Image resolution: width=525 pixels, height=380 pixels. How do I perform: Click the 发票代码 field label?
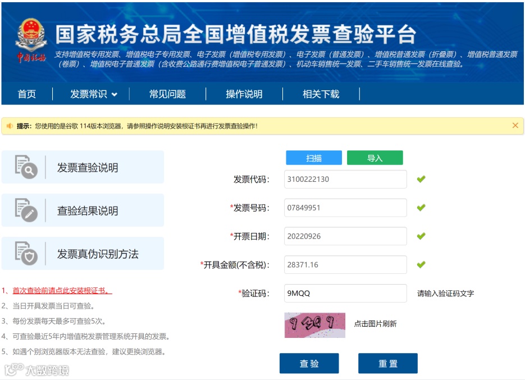tap(251, 180)
